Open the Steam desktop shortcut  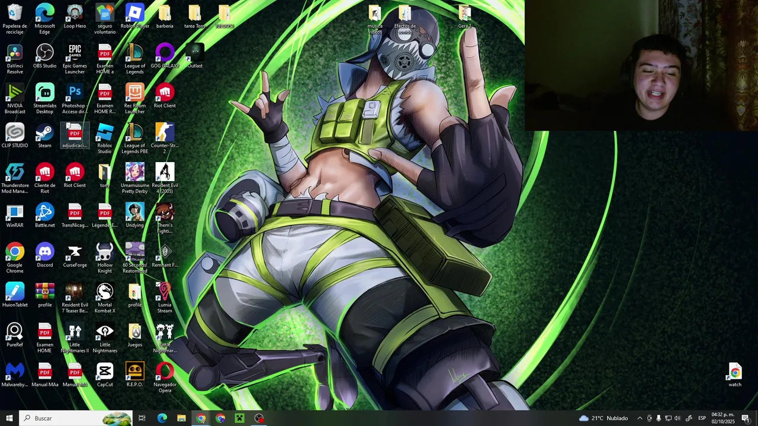[45, 136]
